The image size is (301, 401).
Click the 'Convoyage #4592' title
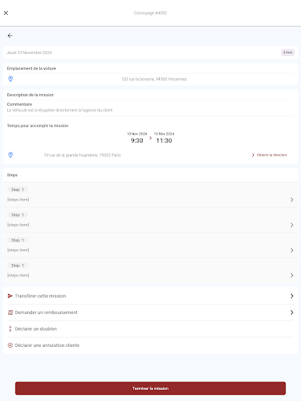click(x=150, y=13)
